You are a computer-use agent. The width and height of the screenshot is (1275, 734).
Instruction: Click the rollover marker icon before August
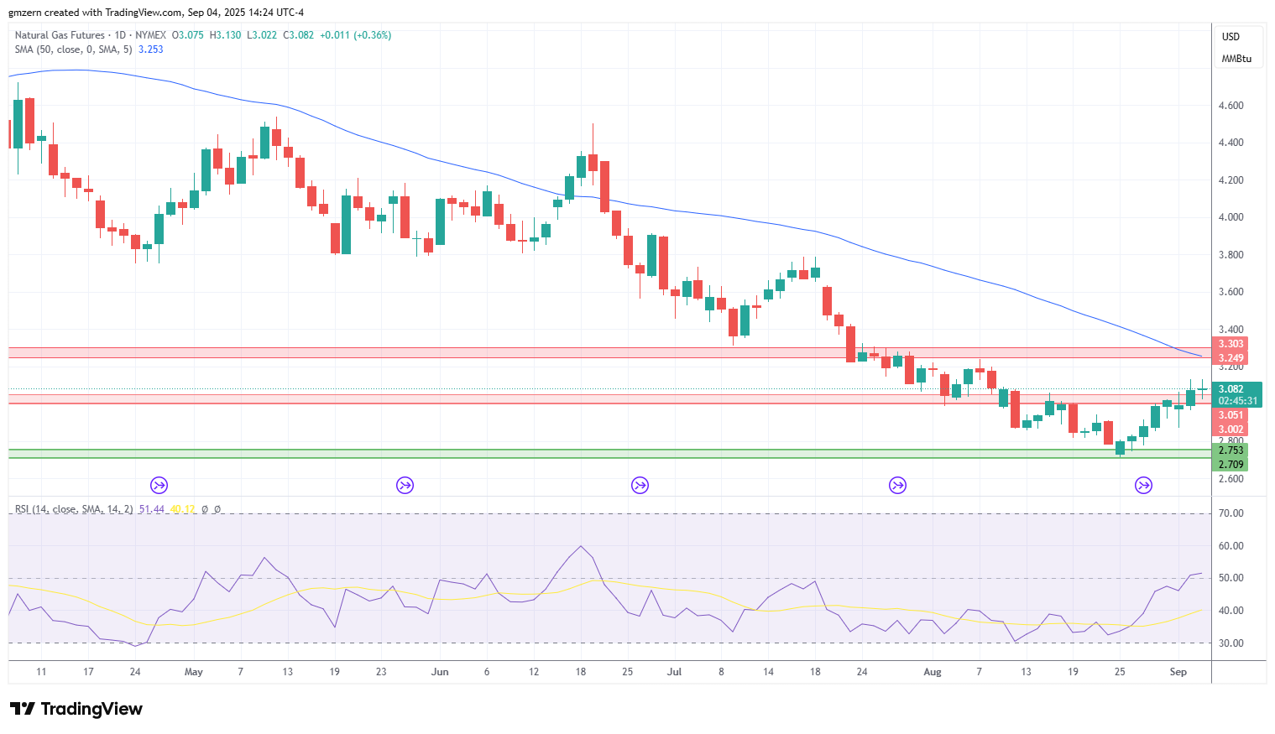click(897, 485)
